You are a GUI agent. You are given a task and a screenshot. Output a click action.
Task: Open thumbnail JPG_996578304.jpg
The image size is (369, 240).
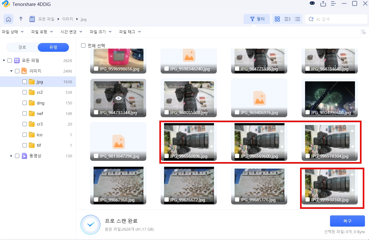pos(330,142)
